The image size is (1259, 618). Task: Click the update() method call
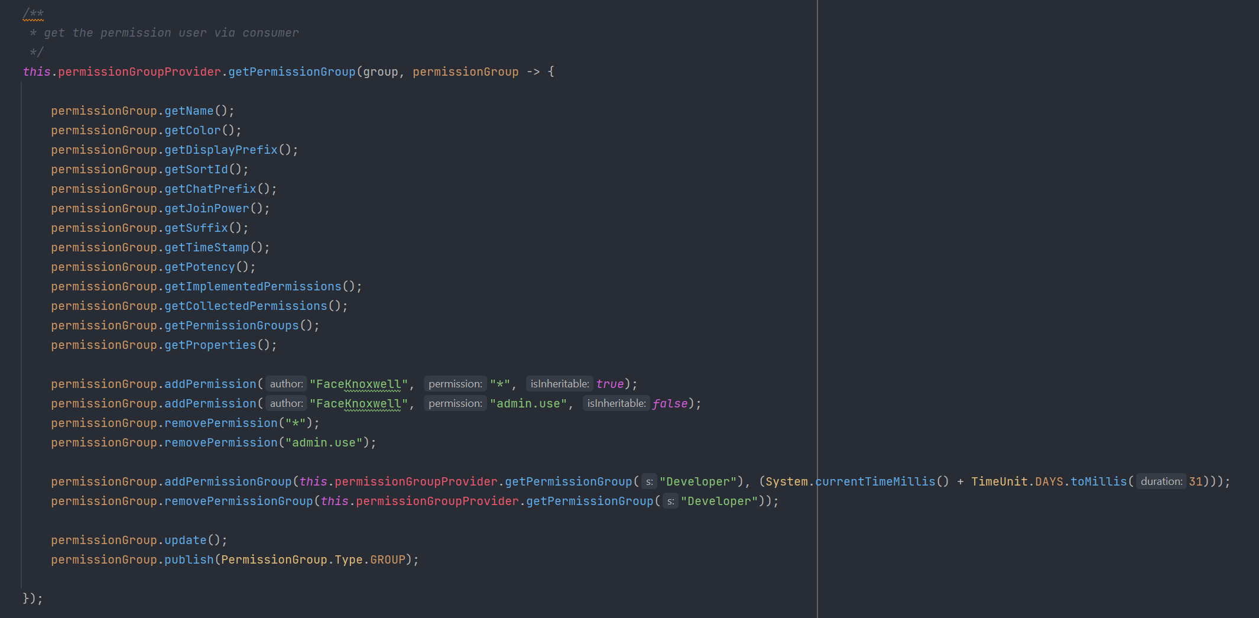point(193,540)
